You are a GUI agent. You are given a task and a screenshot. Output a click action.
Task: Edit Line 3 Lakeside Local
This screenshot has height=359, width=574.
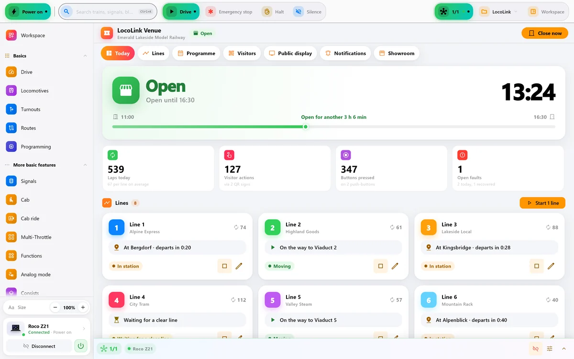(x=551, y=266)
